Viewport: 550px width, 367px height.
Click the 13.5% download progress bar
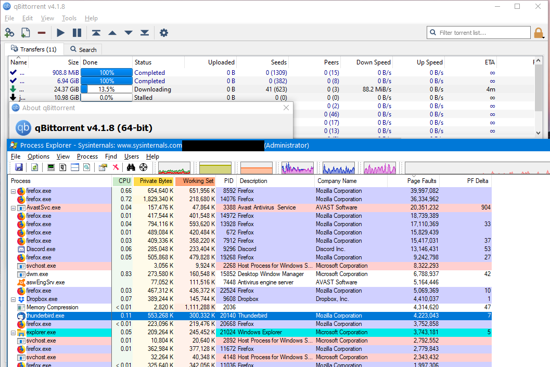tap(107, 89)
